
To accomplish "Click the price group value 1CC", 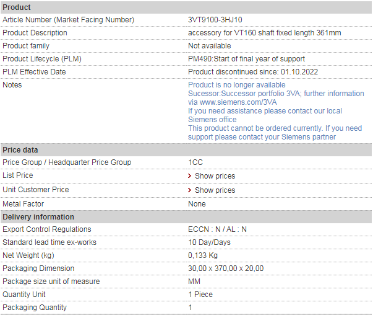I will click(x=195, y=162).
